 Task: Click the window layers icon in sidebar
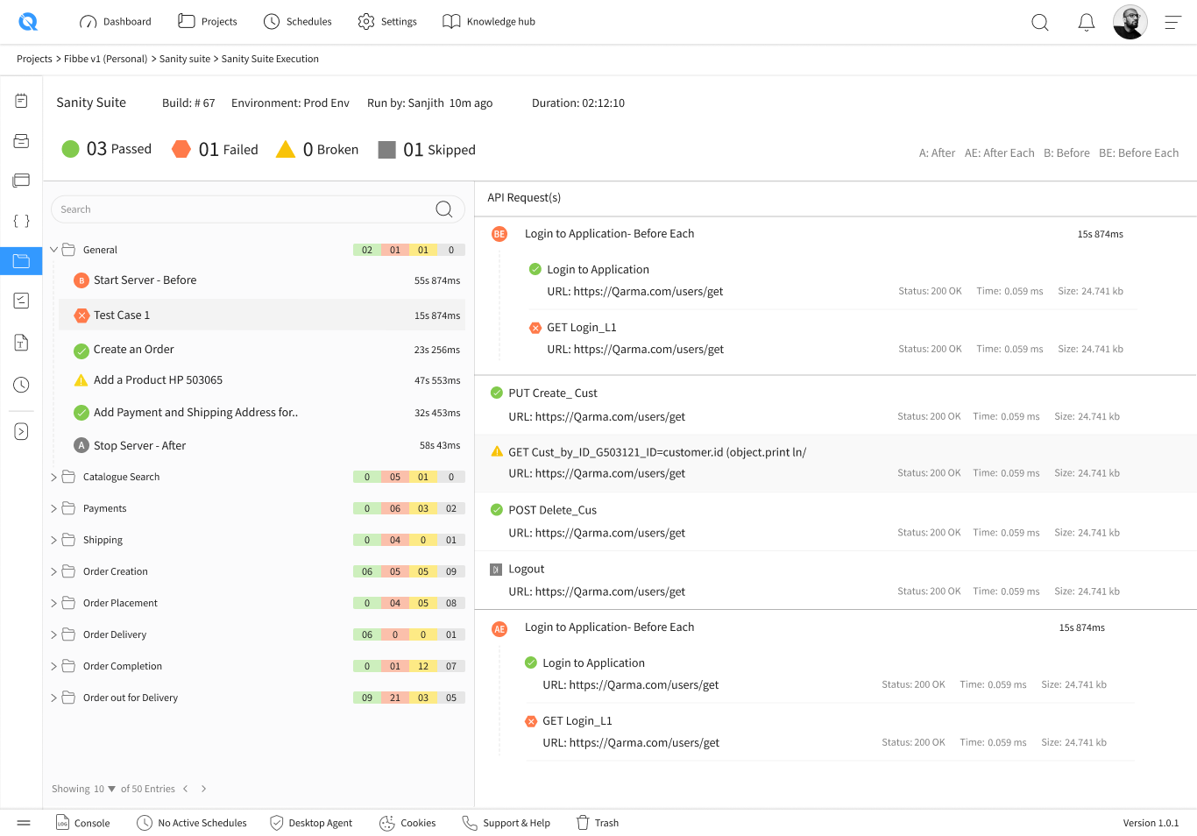tap(21, 181)
